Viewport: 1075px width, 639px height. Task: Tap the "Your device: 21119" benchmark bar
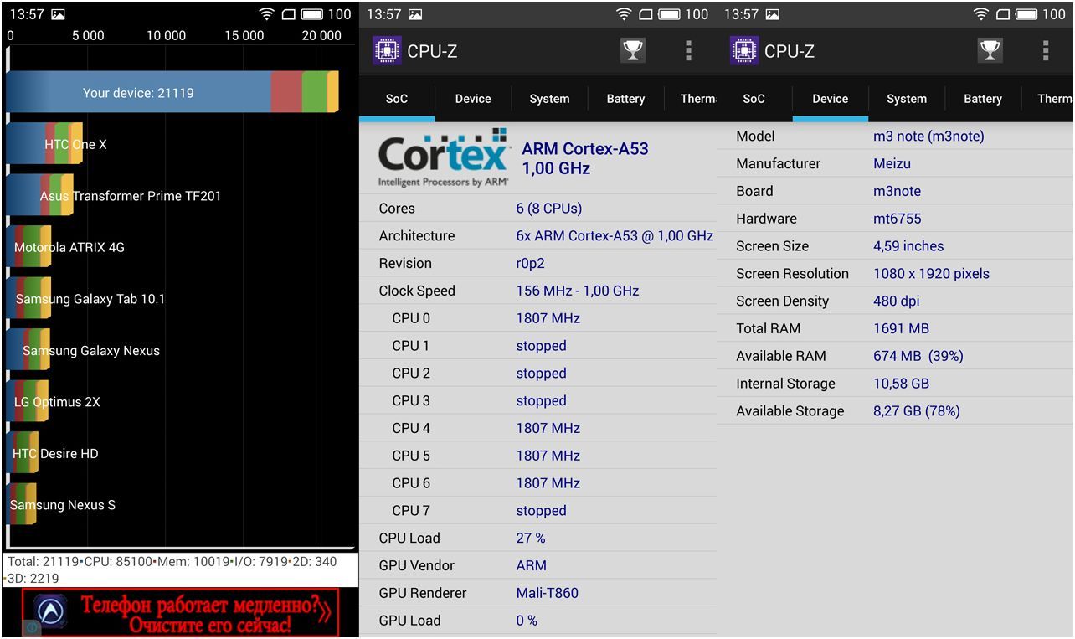(172, 93)
